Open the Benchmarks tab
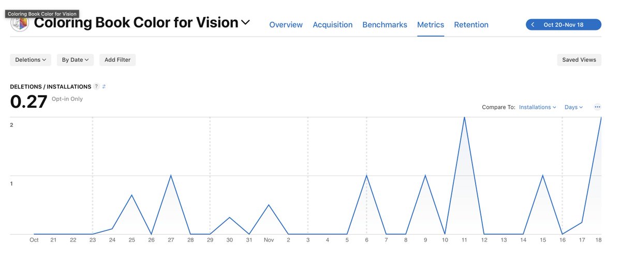The width and height of the screenshot is (621, 262). pos(385,24)
